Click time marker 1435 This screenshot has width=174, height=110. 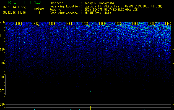click(x=85, y=23)
